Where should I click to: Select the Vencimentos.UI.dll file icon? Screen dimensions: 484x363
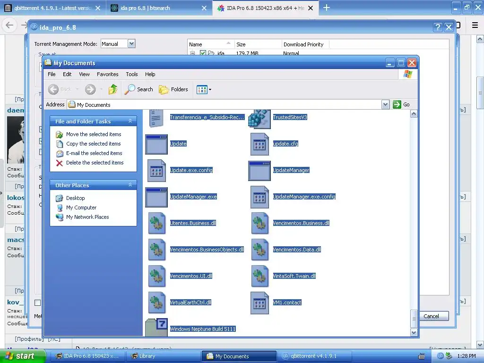point(156,276)
